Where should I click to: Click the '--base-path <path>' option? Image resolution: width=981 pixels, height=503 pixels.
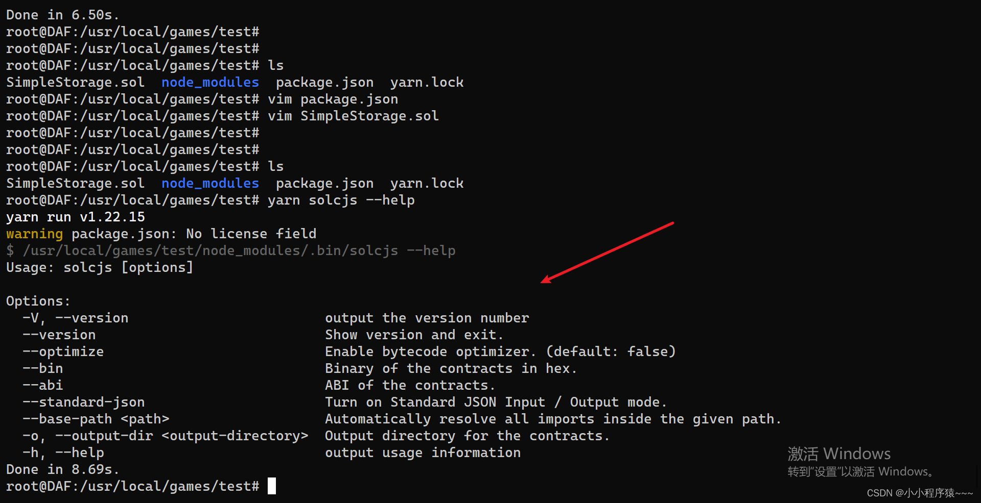click(96, 419)
